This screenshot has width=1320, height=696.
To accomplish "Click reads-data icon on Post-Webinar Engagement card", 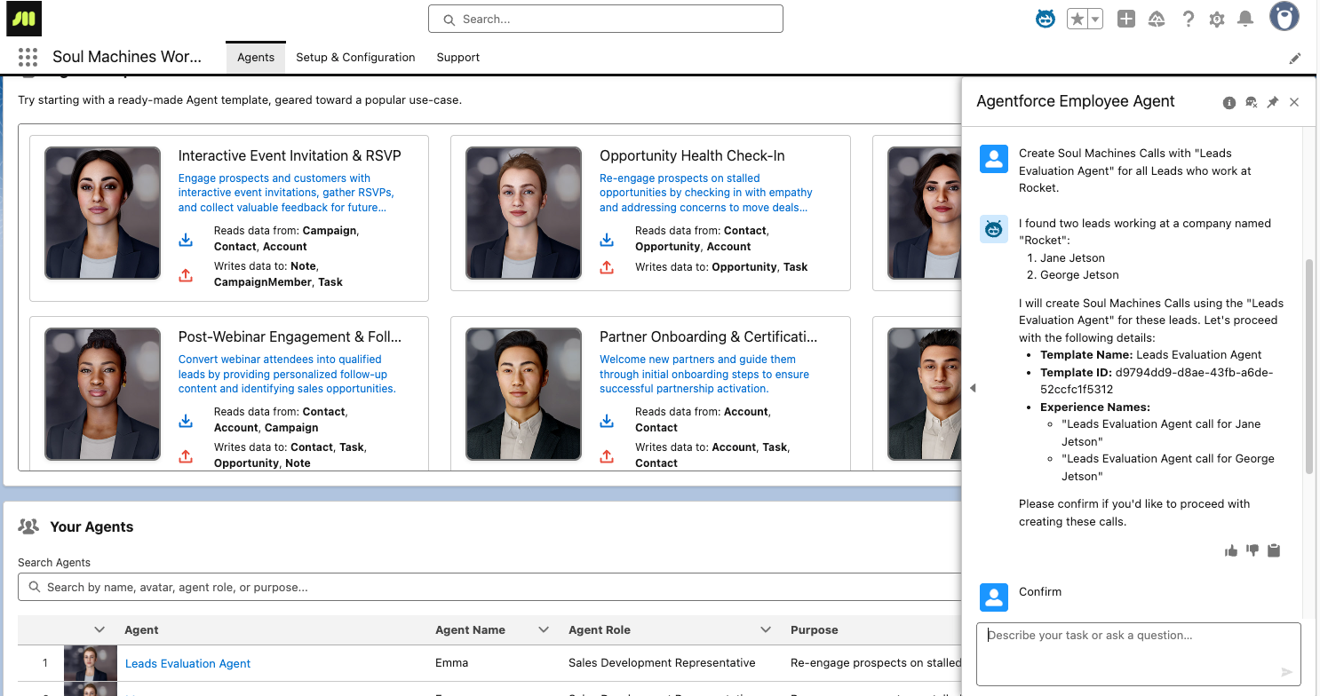I will [x=186, y=421].
